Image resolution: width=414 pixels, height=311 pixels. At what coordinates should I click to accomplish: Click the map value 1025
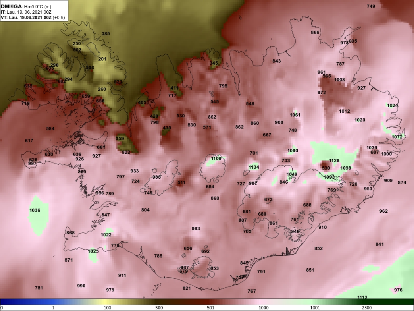[x=93, y=251]
